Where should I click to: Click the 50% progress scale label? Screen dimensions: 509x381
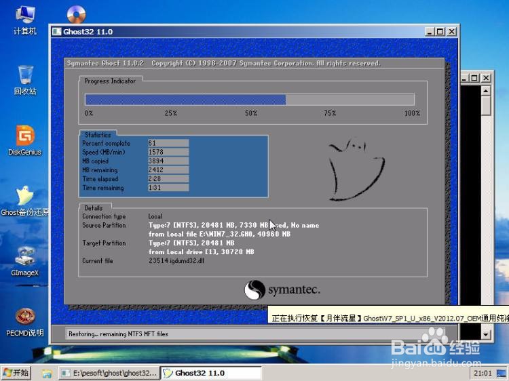point(251,113)
